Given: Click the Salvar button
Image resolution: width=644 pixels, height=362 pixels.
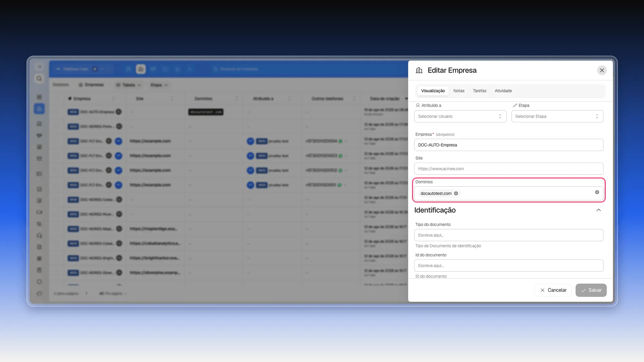Looking at the screenshot, I should tap(591, 290).
